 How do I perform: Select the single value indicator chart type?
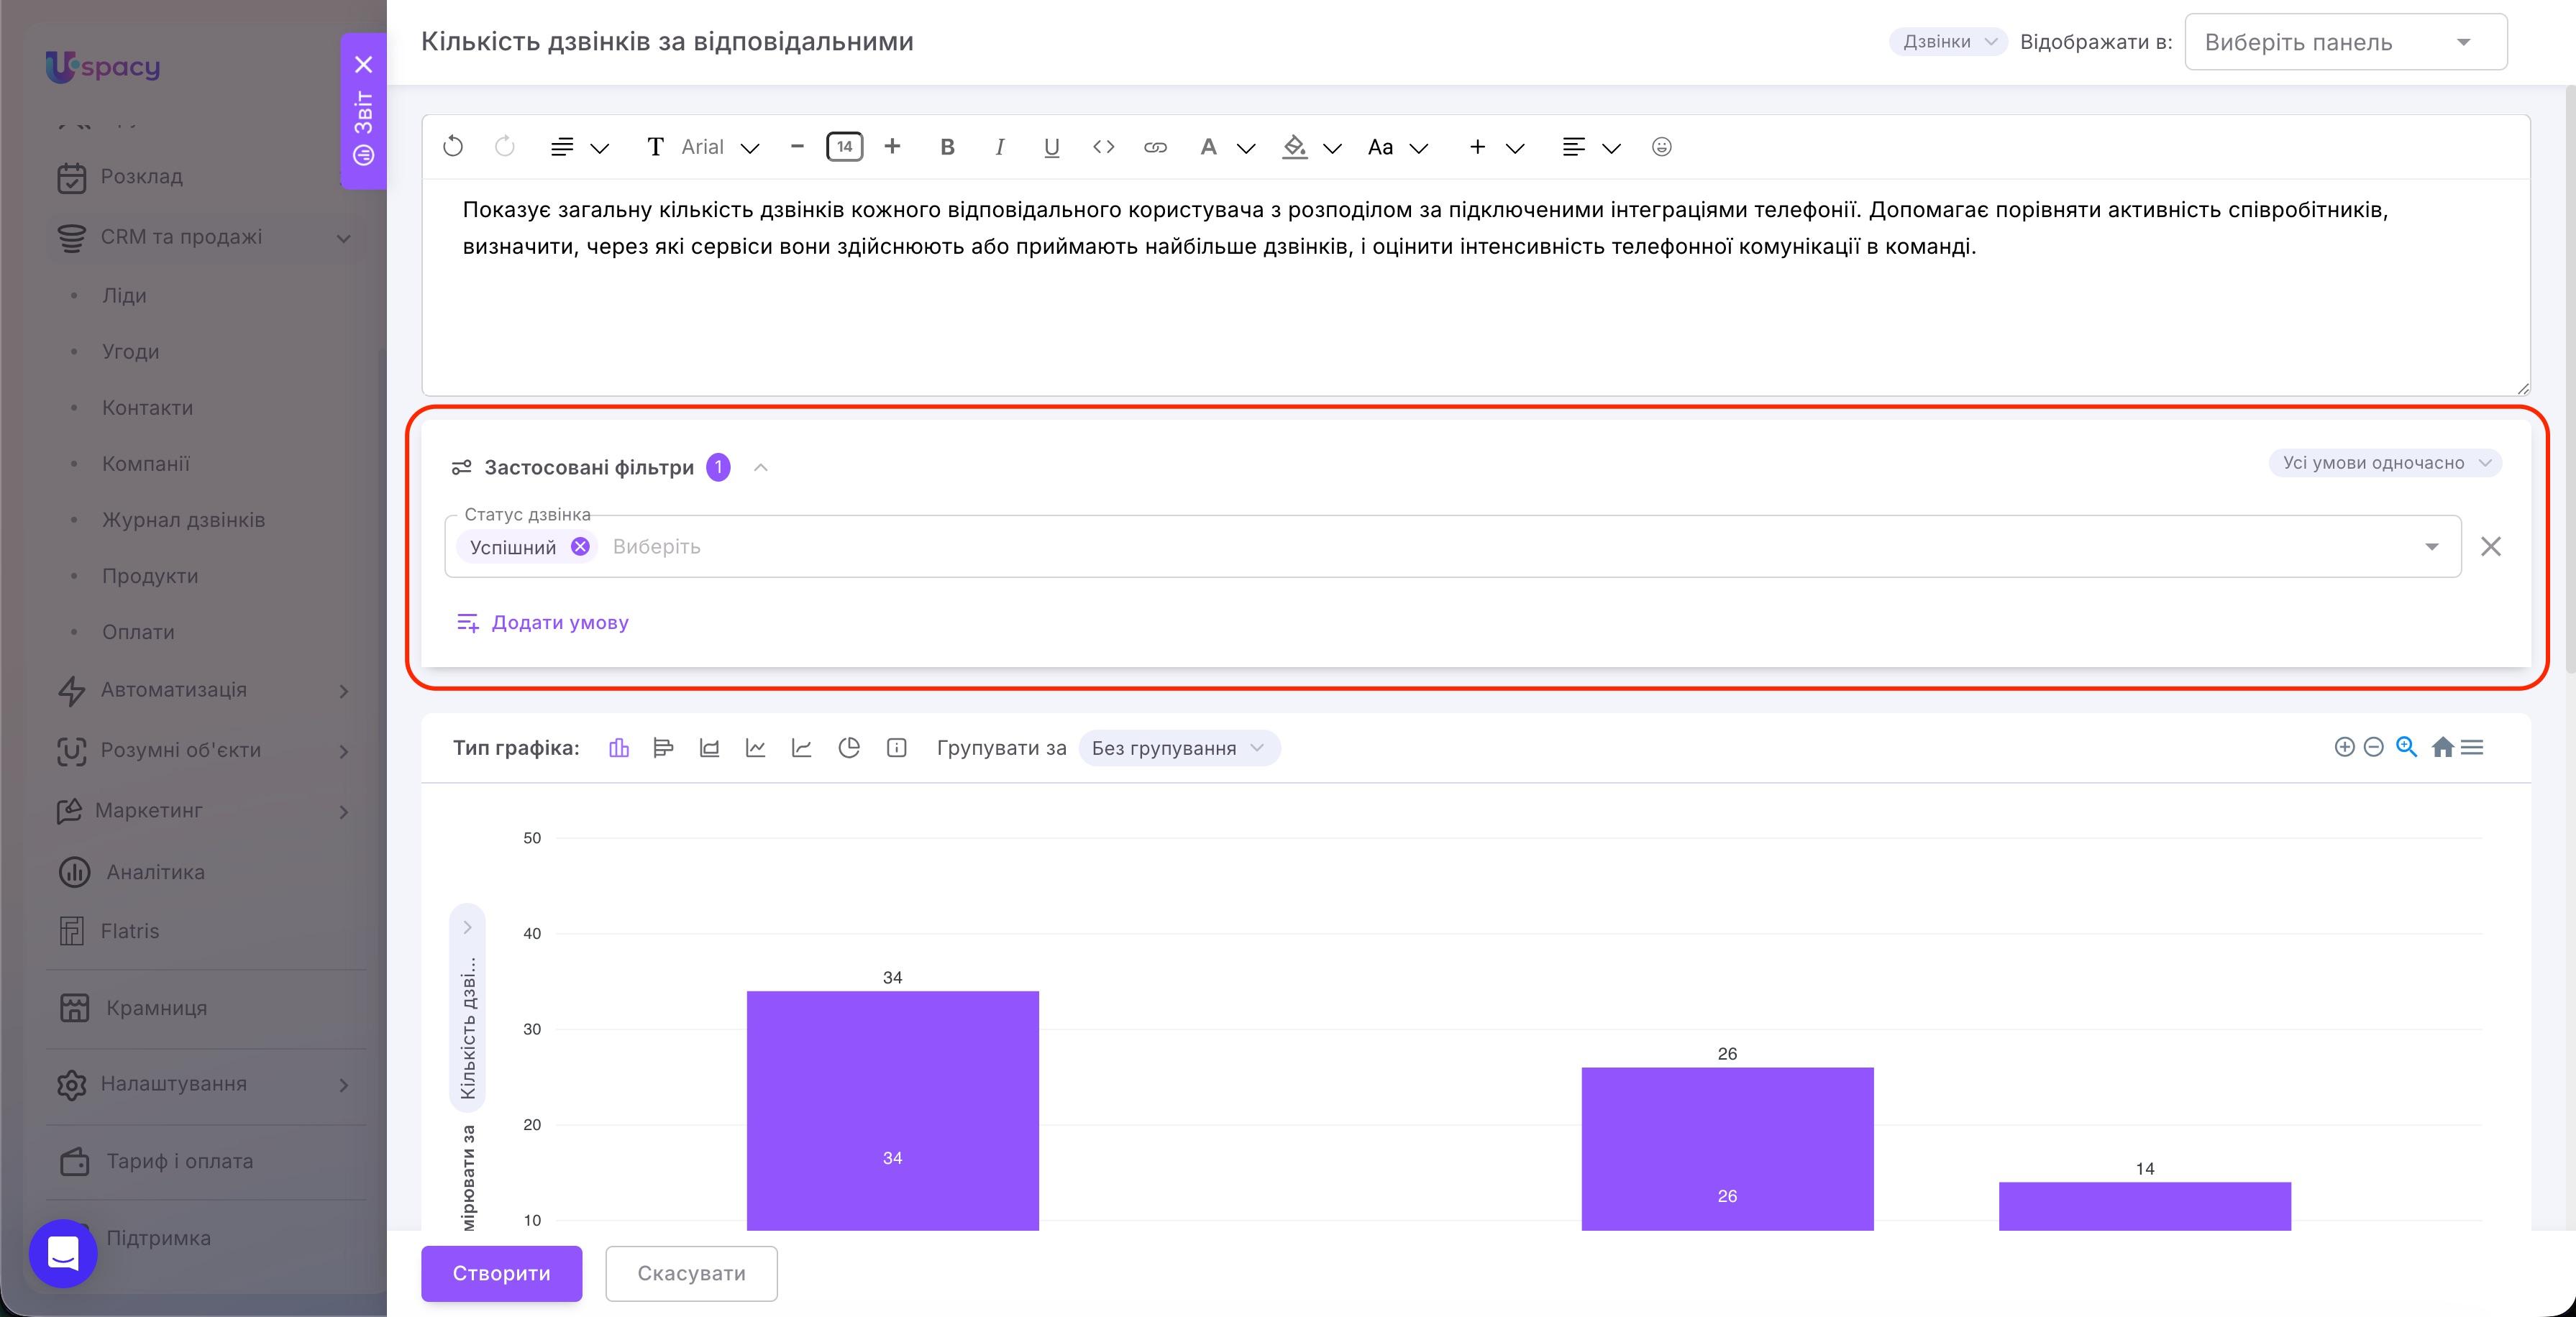click(x=897, y=748)
